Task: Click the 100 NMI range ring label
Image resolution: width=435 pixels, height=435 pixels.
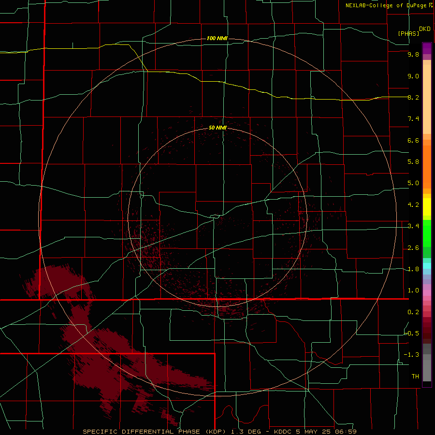Action: point(217,38)
